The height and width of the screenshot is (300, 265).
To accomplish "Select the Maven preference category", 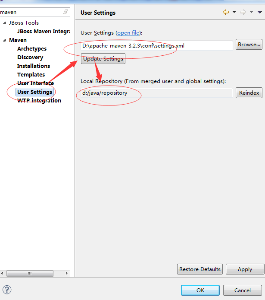I will 18,40.
